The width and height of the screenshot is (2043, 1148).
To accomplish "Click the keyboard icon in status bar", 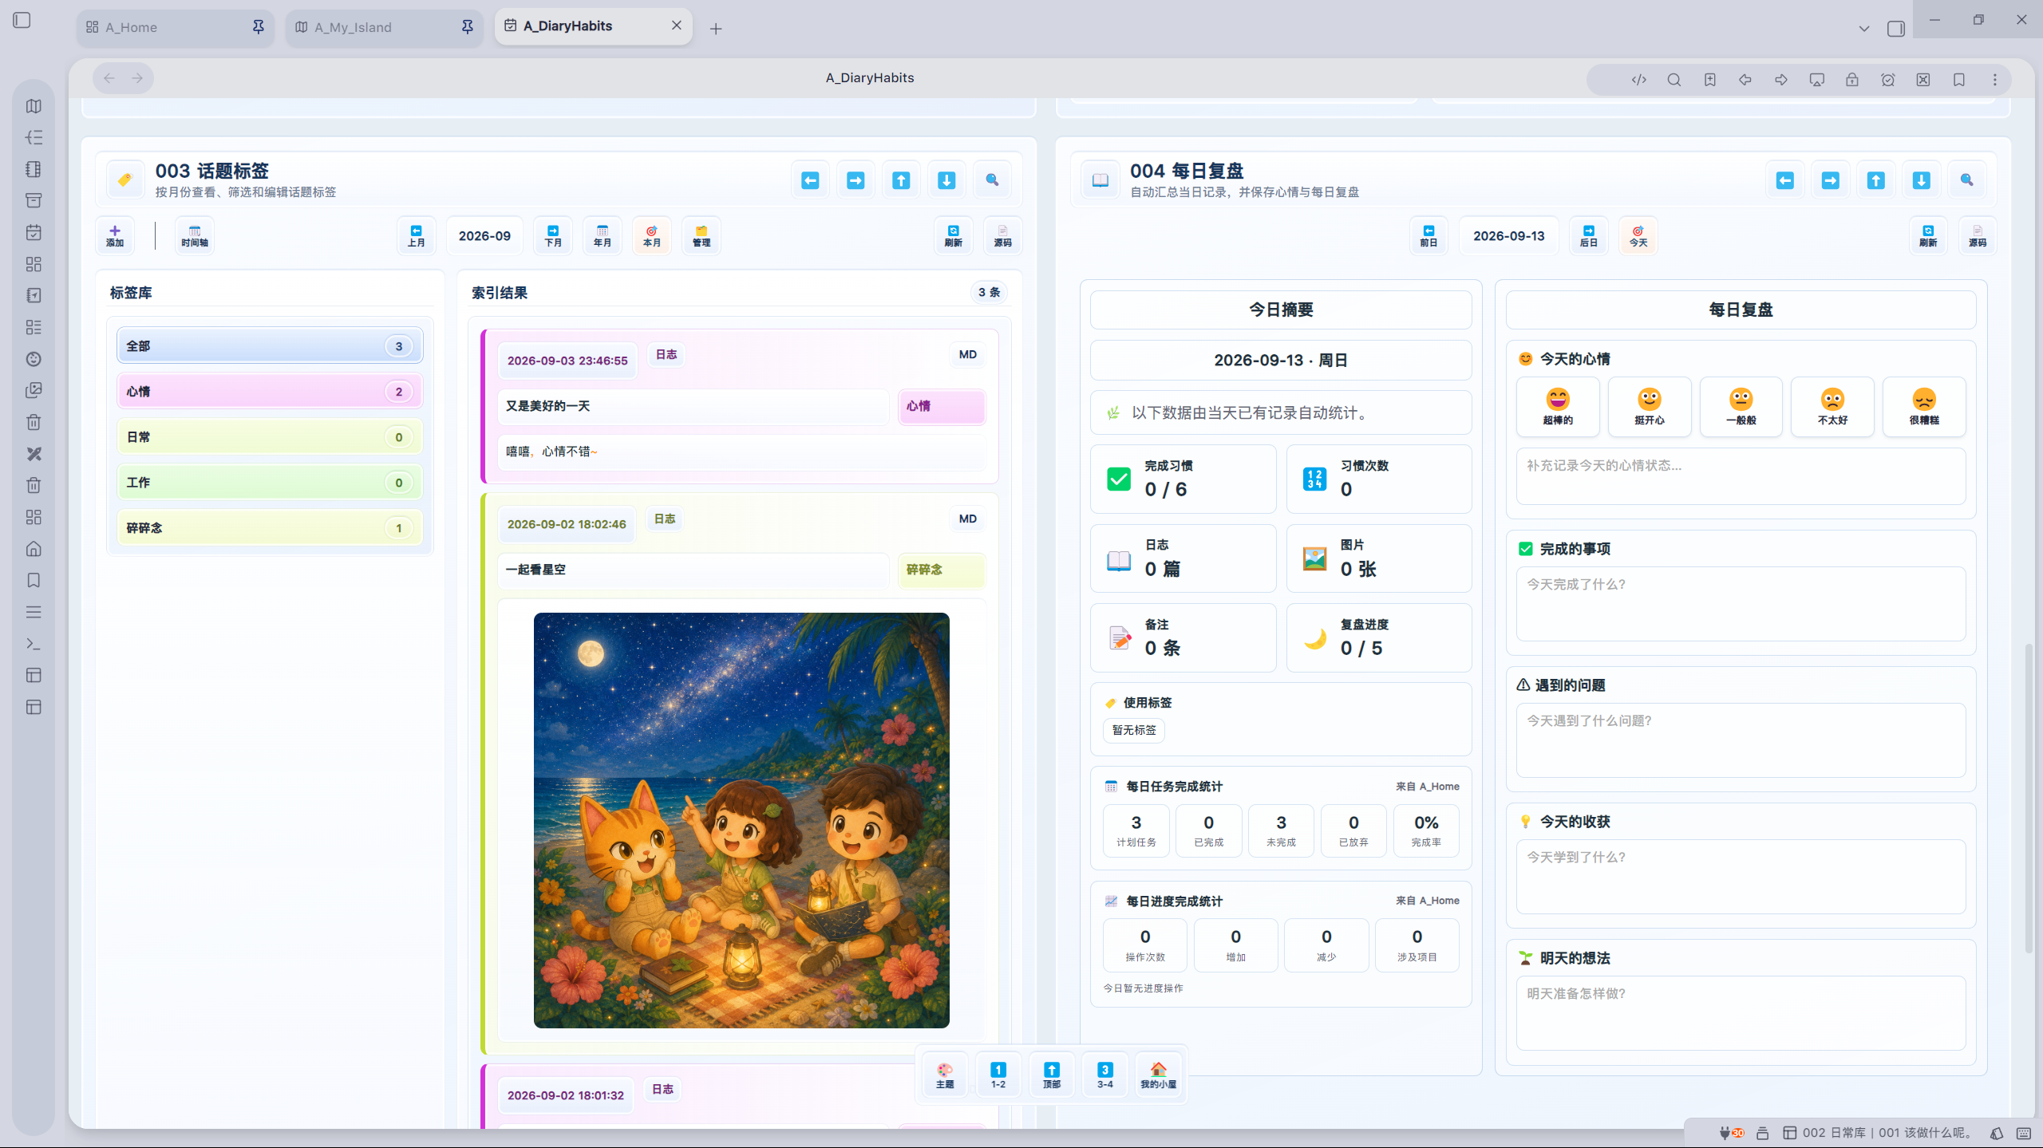I will (x=2023, y=1133).
